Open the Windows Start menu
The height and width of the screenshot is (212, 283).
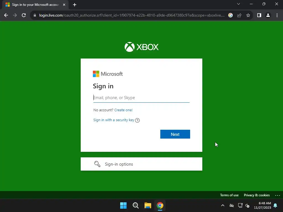tap(124, 205)
